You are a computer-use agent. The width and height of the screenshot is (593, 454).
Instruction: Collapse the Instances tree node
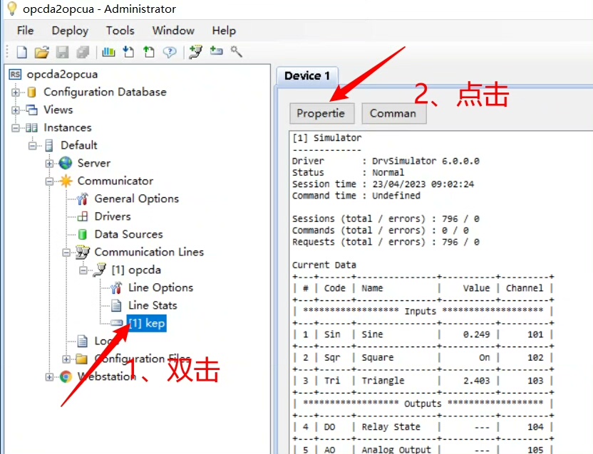(x=16, y=127)
